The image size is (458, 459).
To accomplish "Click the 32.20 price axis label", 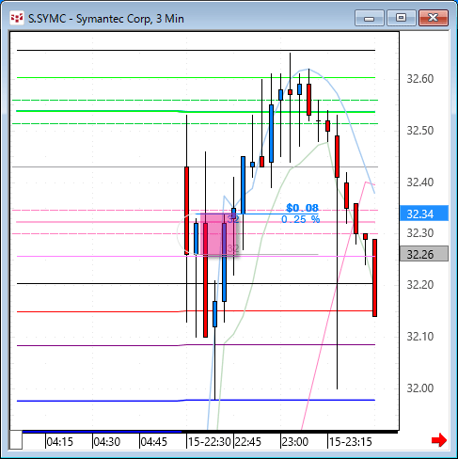I will click(x=419, y=285).
